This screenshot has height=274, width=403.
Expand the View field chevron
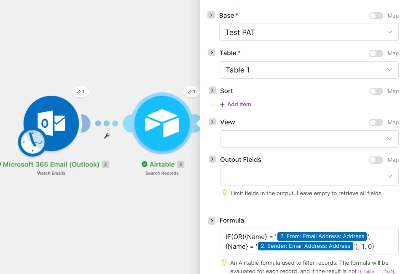pos(212,121)
